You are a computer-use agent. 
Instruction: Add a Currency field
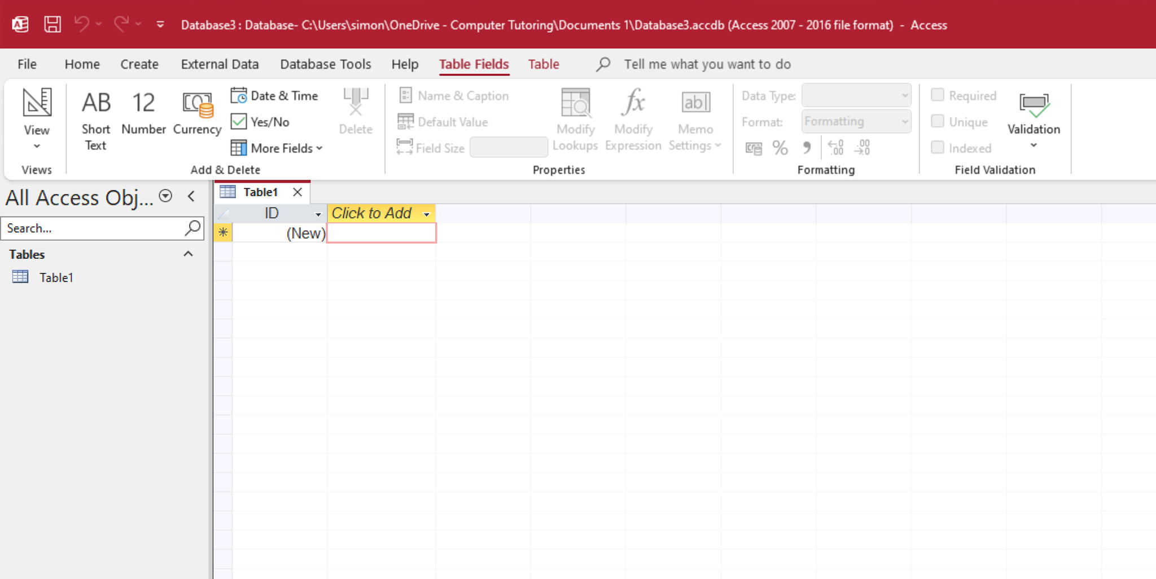[197, 113]
